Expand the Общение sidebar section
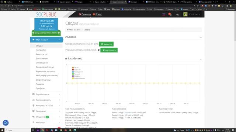 [46, 117]
